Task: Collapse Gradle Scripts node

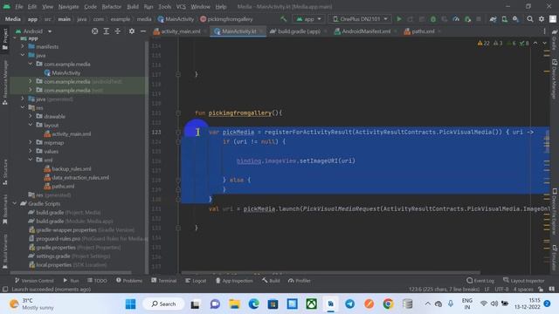Action: tap(15, 203)
